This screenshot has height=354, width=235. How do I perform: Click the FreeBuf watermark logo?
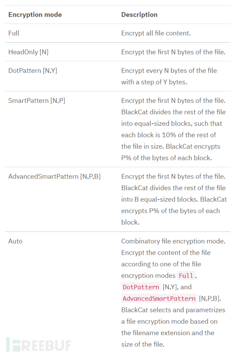click(x=38, y=344)
